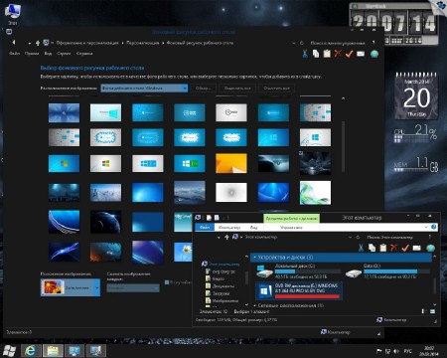Screen dimensions: 447x358
Task: Toggle the shuffle checkbox under the thumbnails
Action: pos(167,282)
